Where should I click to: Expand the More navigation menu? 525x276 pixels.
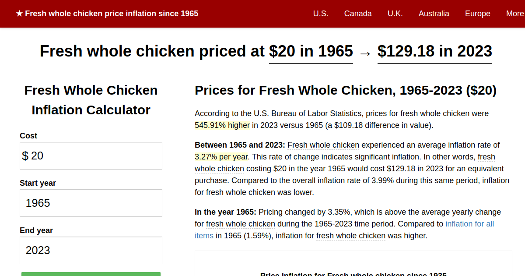pos(514,14)
